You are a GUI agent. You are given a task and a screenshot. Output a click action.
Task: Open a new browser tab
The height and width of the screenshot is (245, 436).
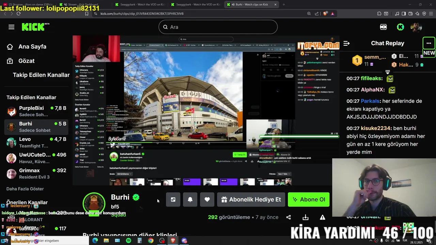tap(284, 4)
